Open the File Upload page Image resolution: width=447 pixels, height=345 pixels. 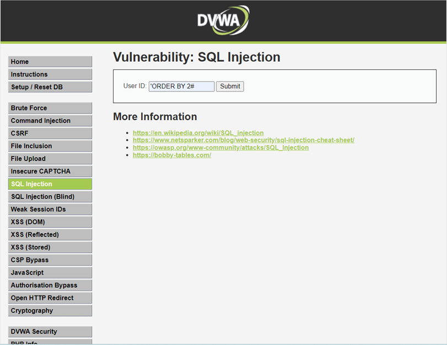[x=50, y=159]
